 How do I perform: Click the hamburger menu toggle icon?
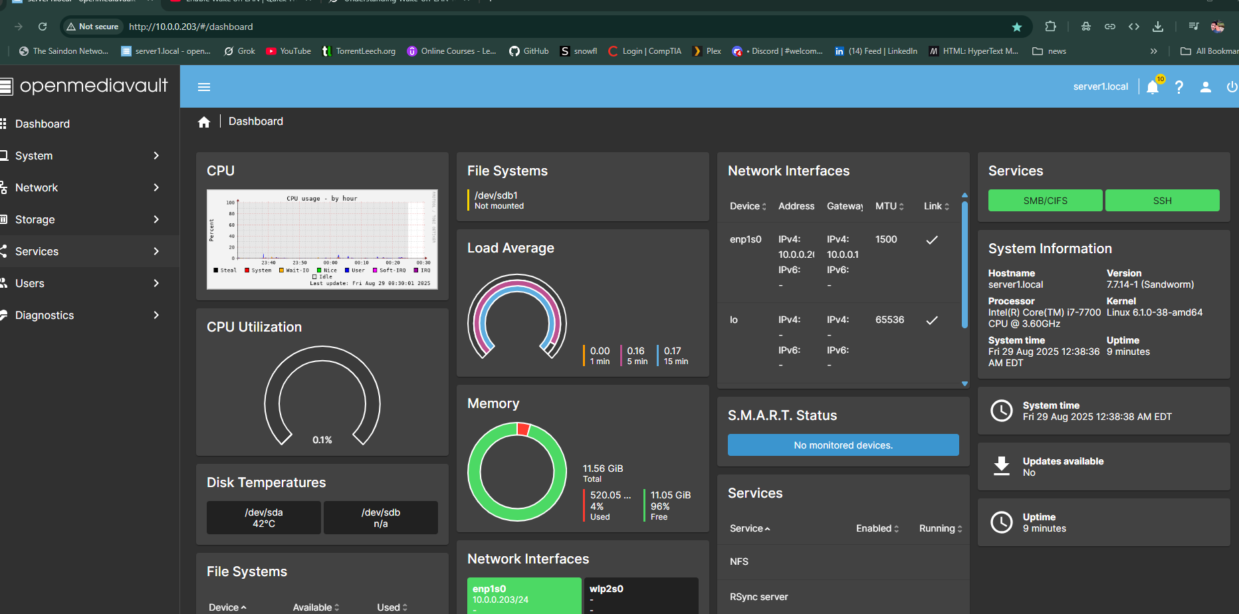(204, 87)
